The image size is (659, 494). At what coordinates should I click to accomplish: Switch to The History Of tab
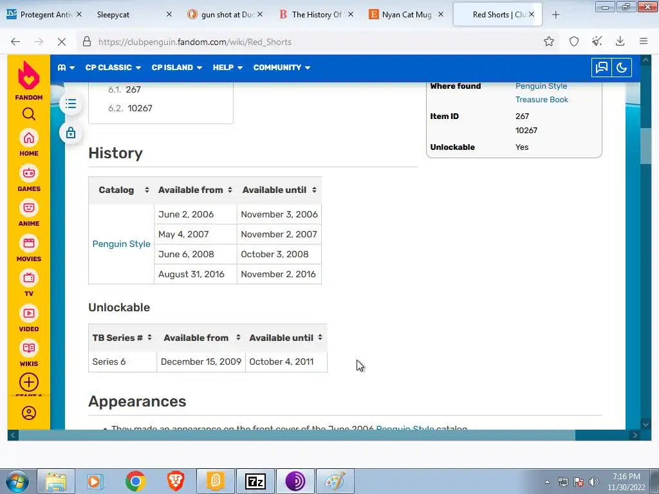point(317,15)
